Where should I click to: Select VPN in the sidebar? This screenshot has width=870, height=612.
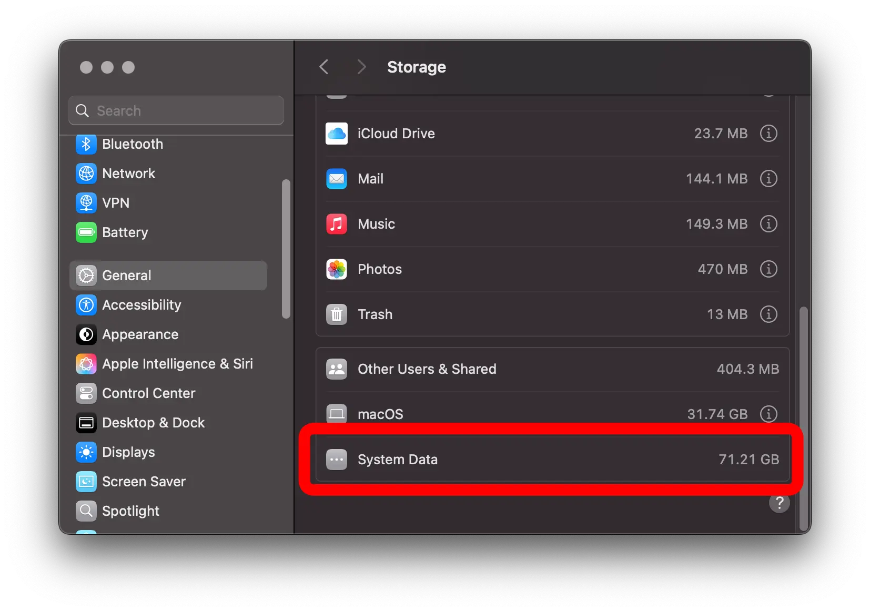click(168, 203)
